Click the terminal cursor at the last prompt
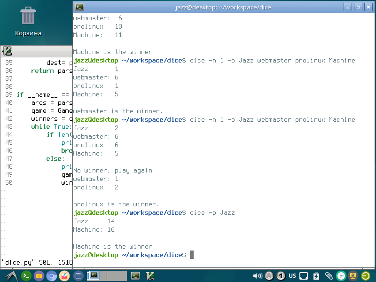376x282 pixels. 192,255
